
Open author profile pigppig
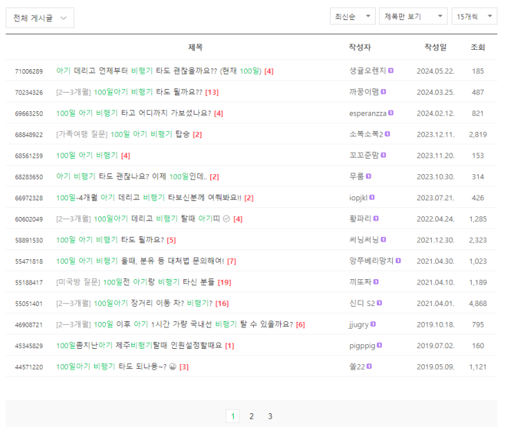click(x=362, y=345)
